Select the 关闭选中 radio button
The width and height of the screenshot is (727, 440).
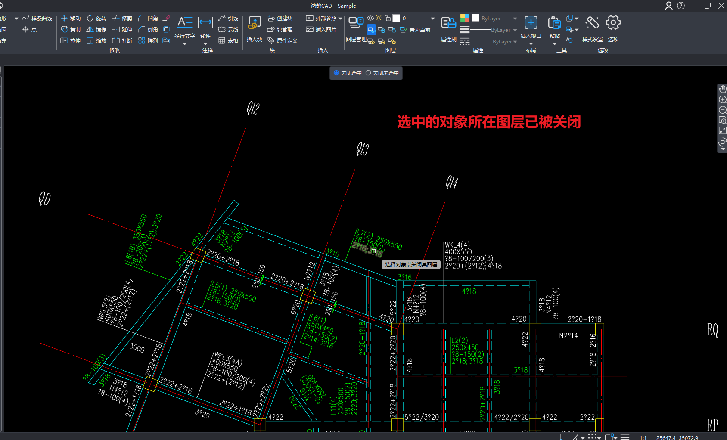coord(336,73)
